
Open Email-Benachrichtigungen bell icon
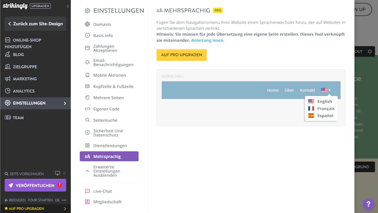pyautogui.click(x=87, y=62)
